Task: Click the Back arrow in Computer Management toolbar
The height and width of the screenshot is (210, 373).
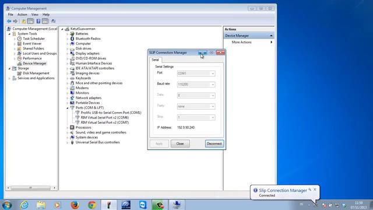Action: coord(9,21)
